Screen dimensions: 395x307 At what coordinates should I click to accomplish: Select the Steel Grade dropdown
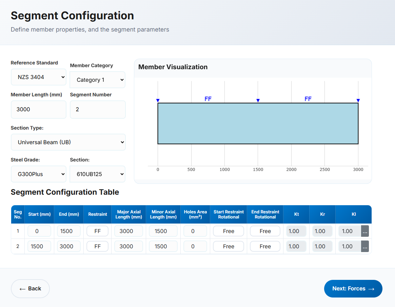tap(38, 174)
